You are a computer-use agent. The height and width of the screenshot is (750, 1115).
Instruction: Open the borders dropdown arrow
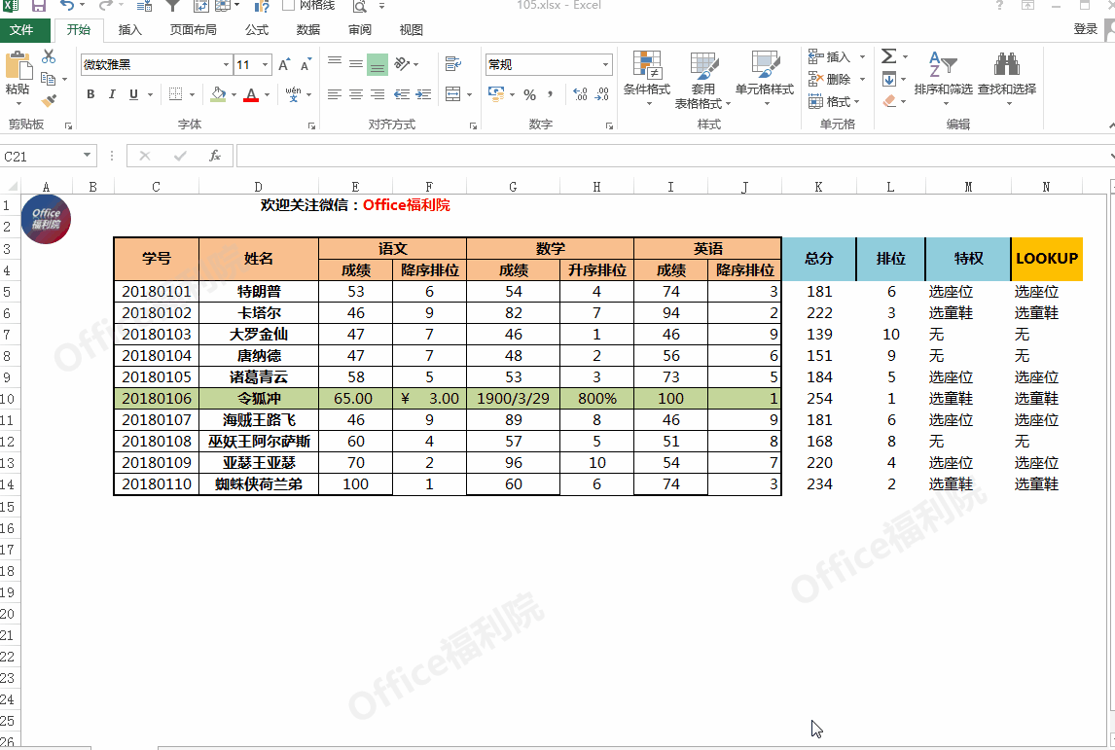[193, 94]
